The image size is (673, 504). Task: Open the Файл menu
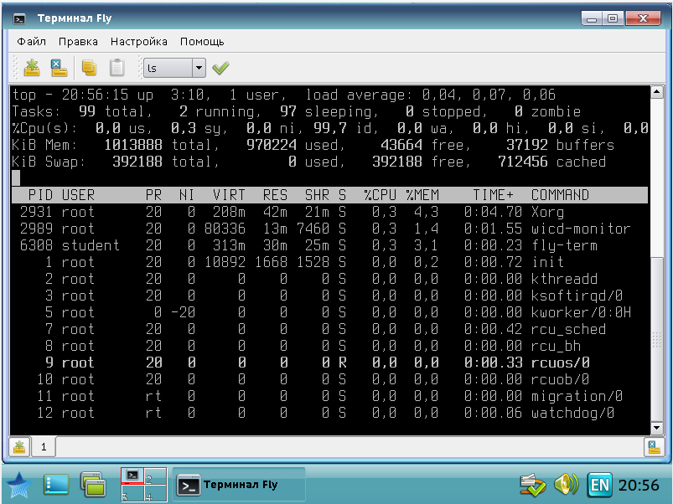31,42
